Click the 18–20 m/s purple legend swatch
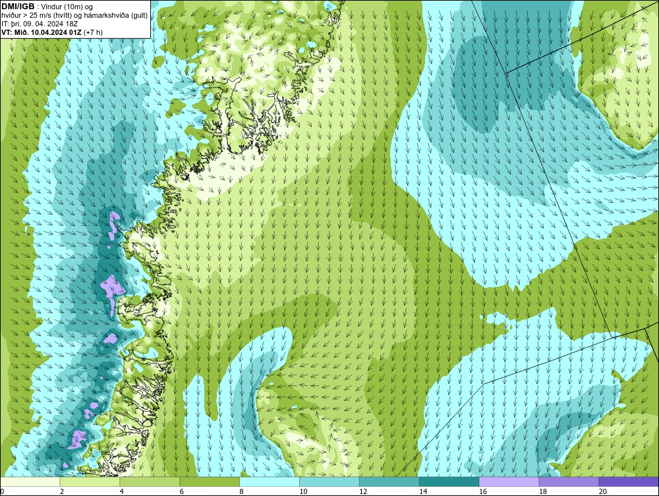Image resolution: width=659 pixels, height=496 pixels. [569, 482]
